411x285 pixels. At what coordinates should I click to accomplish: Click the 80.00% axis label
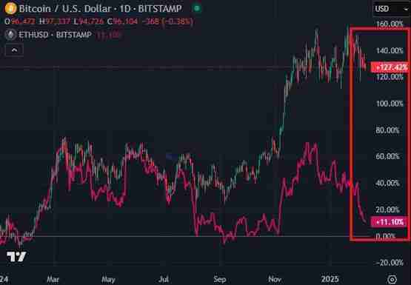(x=387, y=130)
